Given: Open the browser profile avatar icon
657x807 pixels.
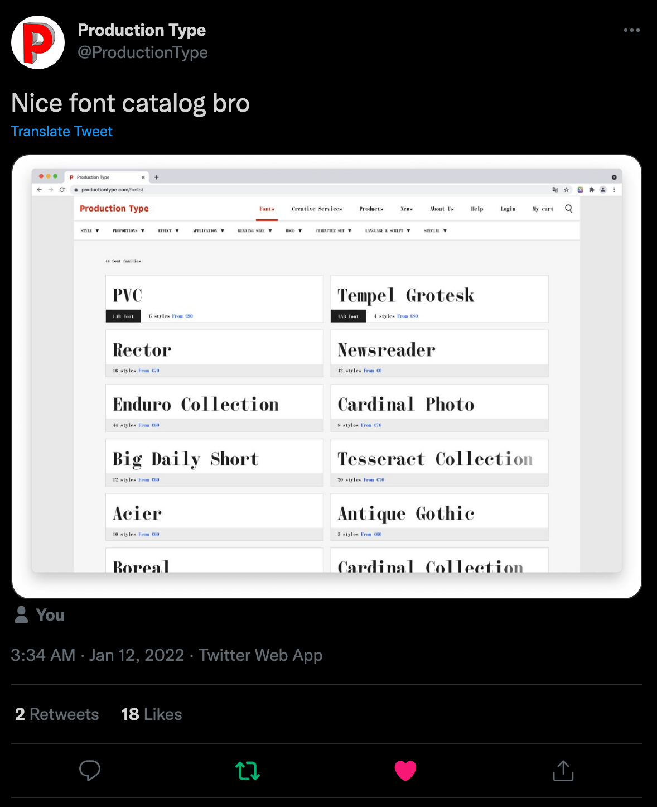Looking at the screenshot, I should (603, 190).
